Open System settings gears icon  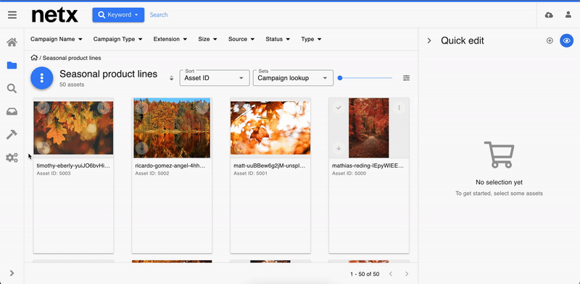point(12,158)
